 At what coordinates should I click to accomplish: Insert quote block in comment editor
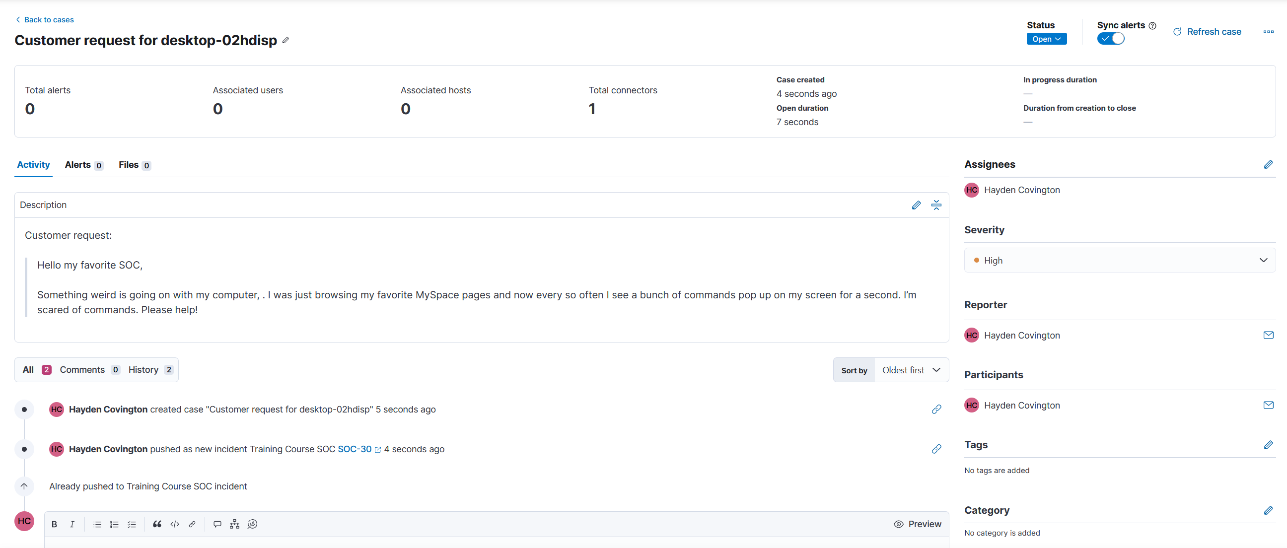157,524
